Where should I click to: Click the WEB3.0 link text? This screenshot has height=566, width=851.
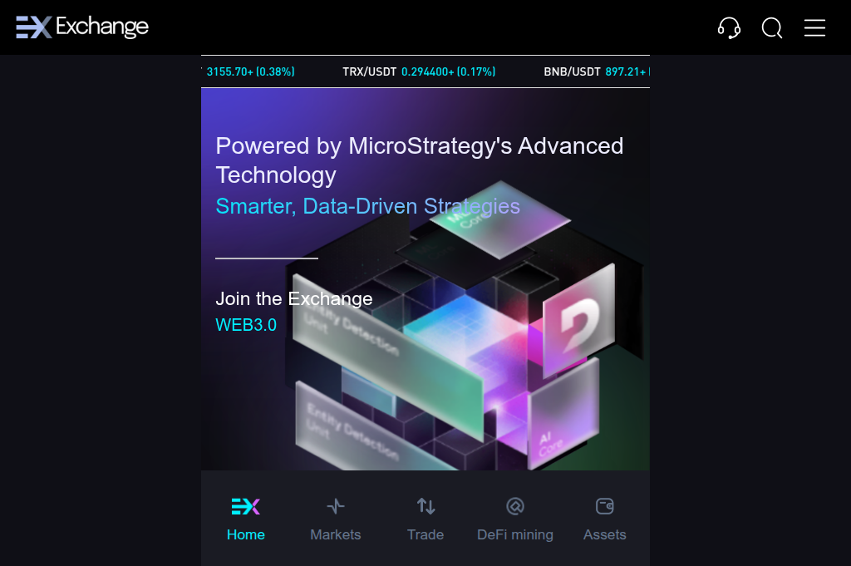coord(246,324)
